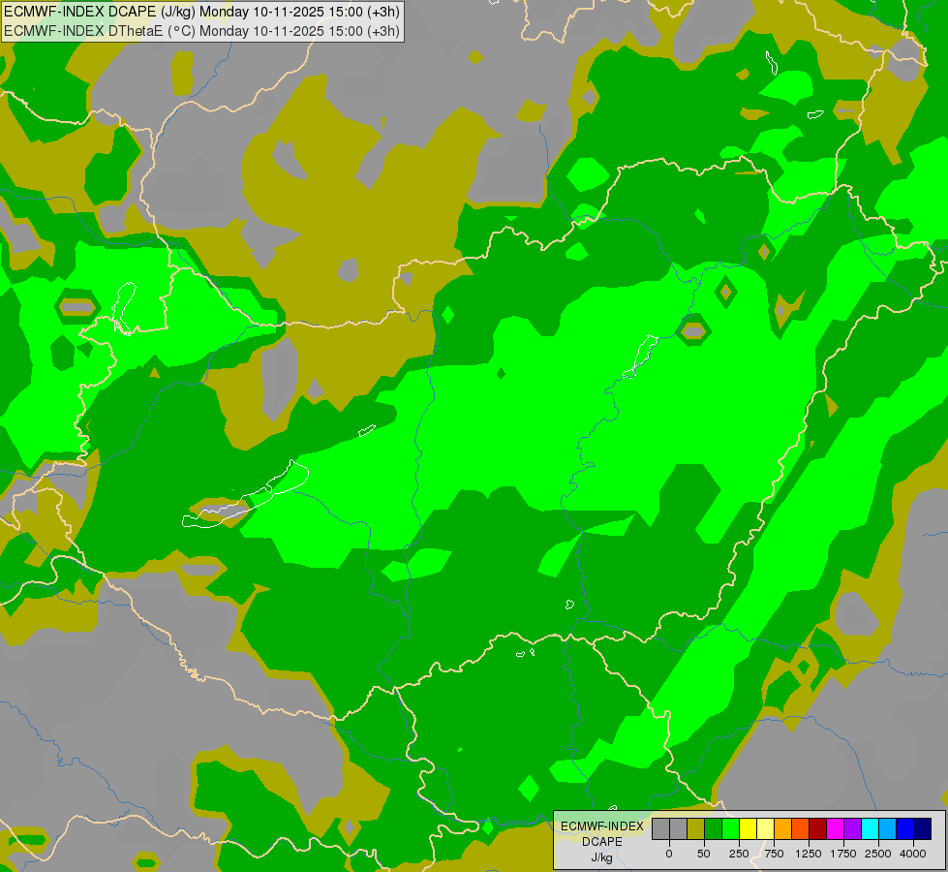Select the pure blue legend swatch
This screenshot has height=872, width=948.
905,828
